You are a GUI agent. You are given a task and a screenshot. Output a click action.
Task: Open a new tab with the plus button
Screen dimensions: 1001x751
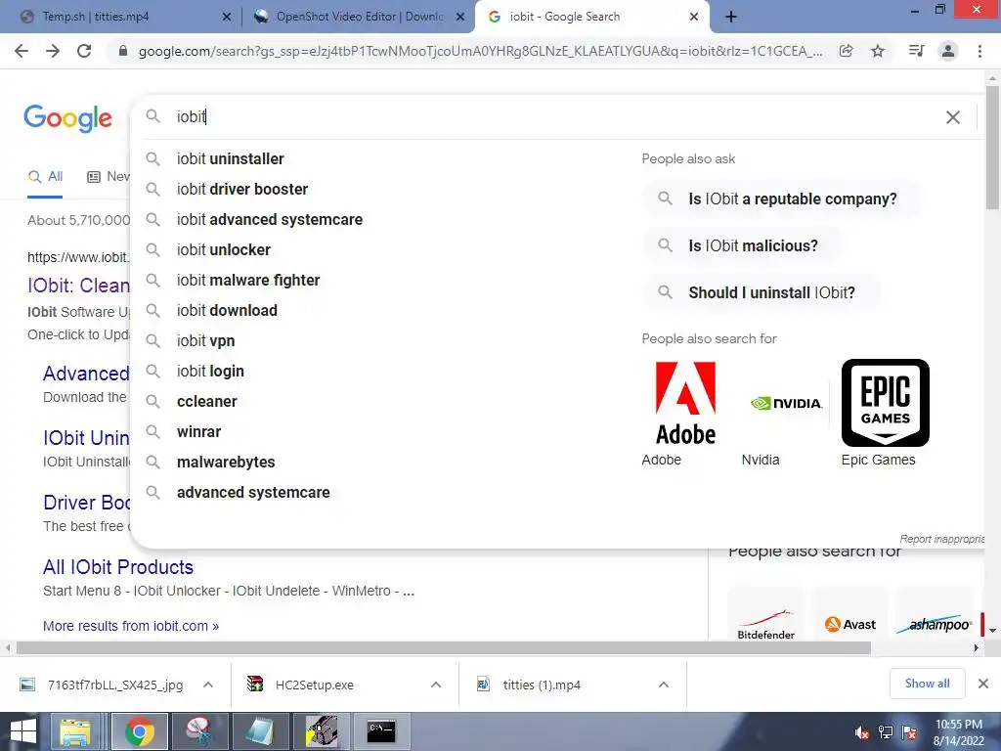(x=731, y=17)
